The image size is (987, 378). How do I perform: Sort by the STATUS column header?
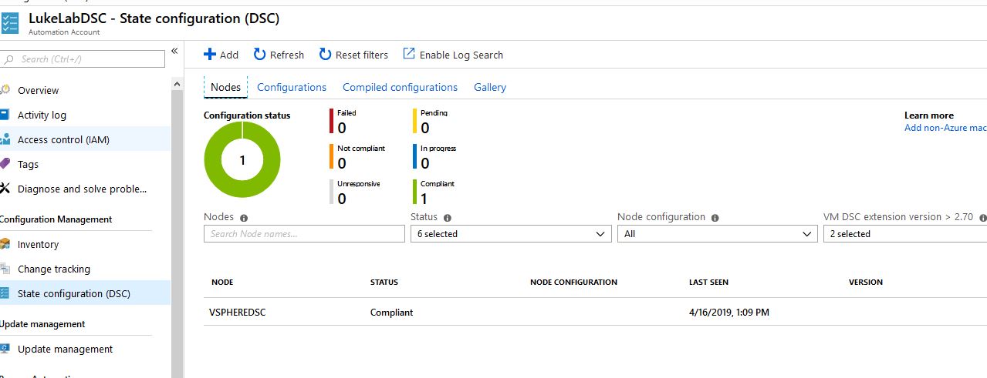(384, 283)
